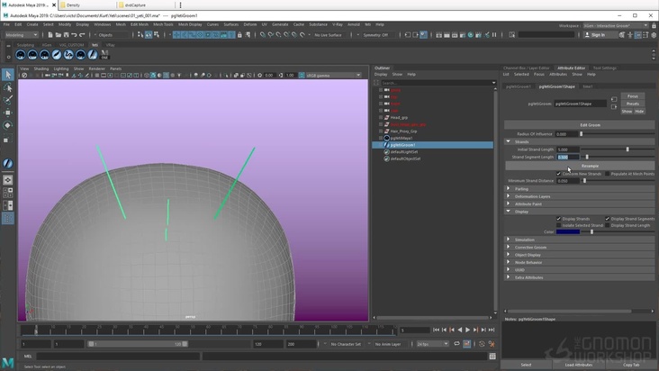The image size is (659, 371).
Task: Expand the Simulation section
Action: pos(525,240)
